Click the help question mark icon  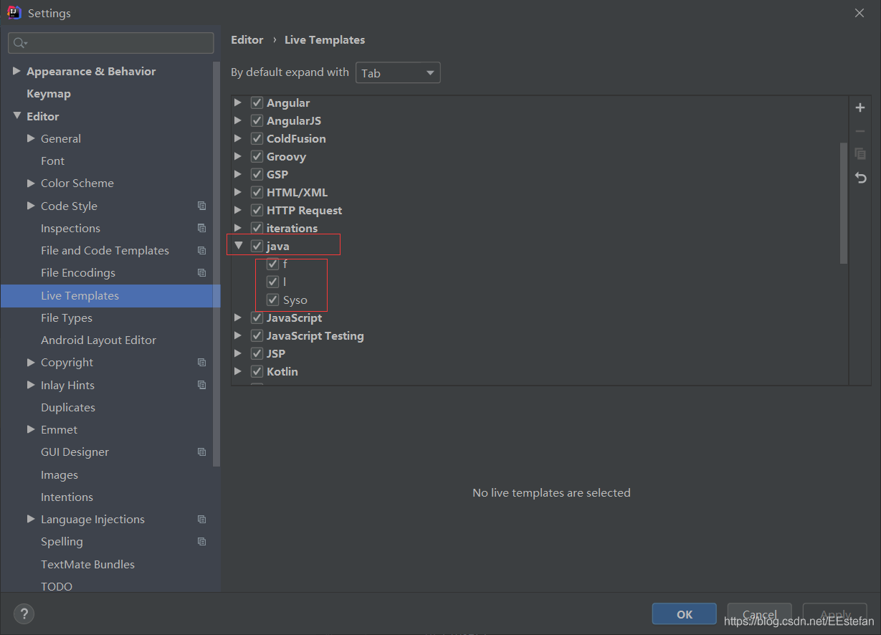point(24,613)
